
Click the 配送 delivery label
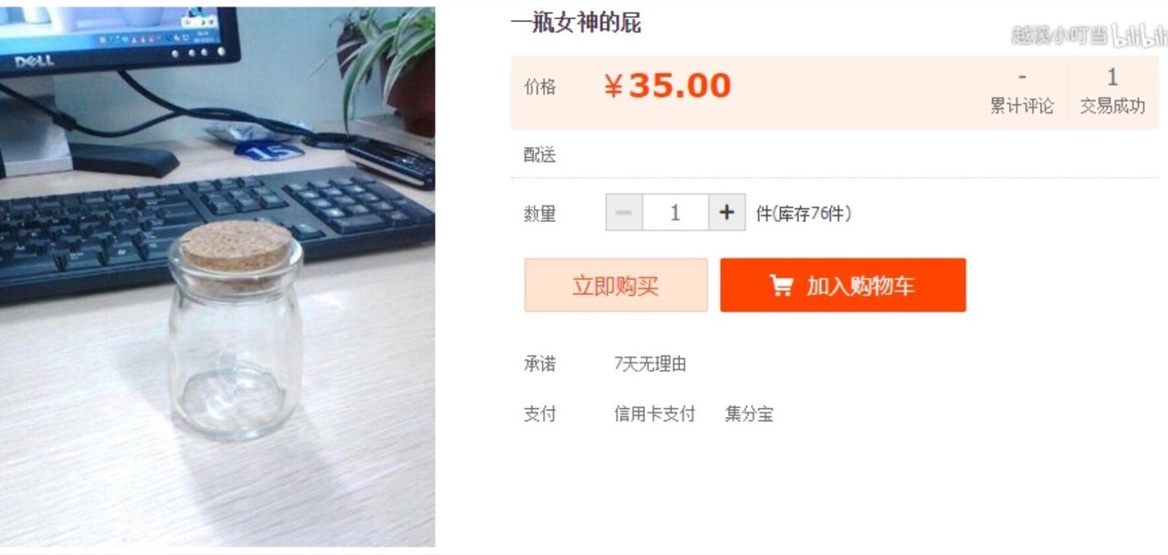[x=539, y=155]
